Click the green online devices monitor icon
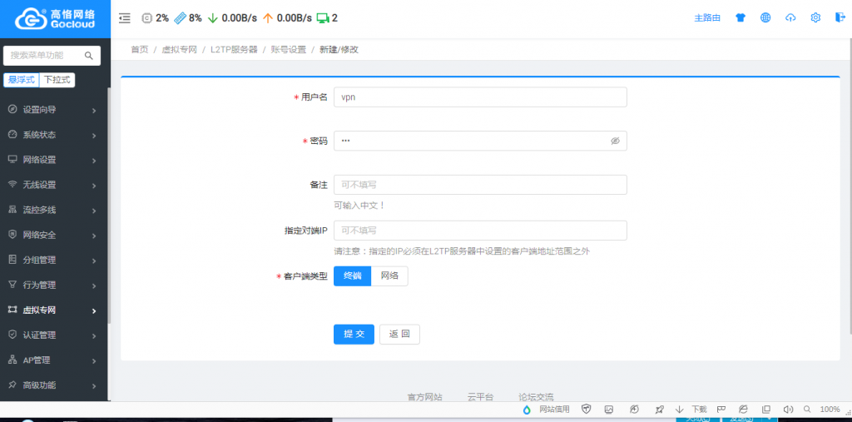This screenshot has height=422, width=852. click(323, 18)
